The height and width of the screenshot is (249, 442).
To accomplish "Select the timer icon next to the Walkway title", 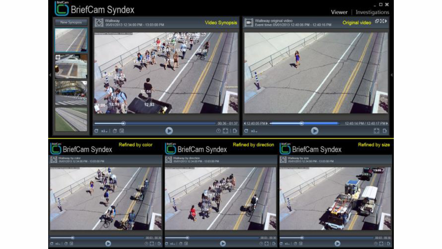I will 99,22.
